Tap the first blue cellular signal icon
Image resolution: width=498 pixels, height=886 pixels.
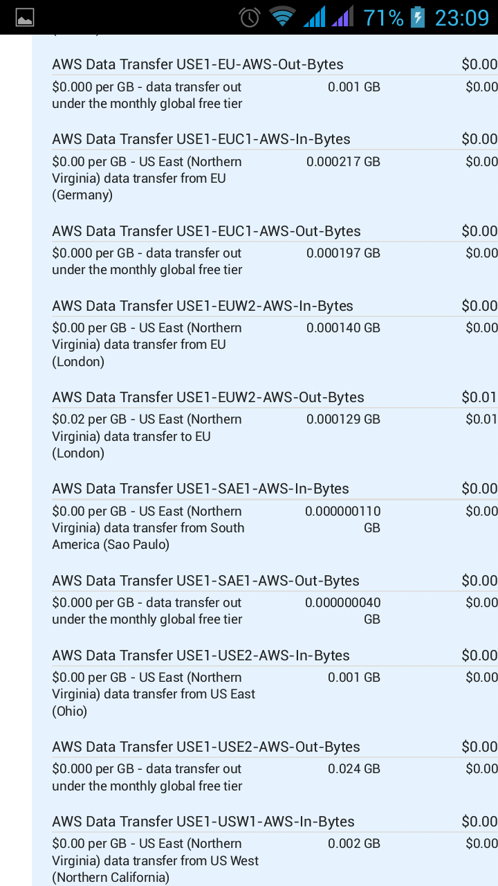314,17
